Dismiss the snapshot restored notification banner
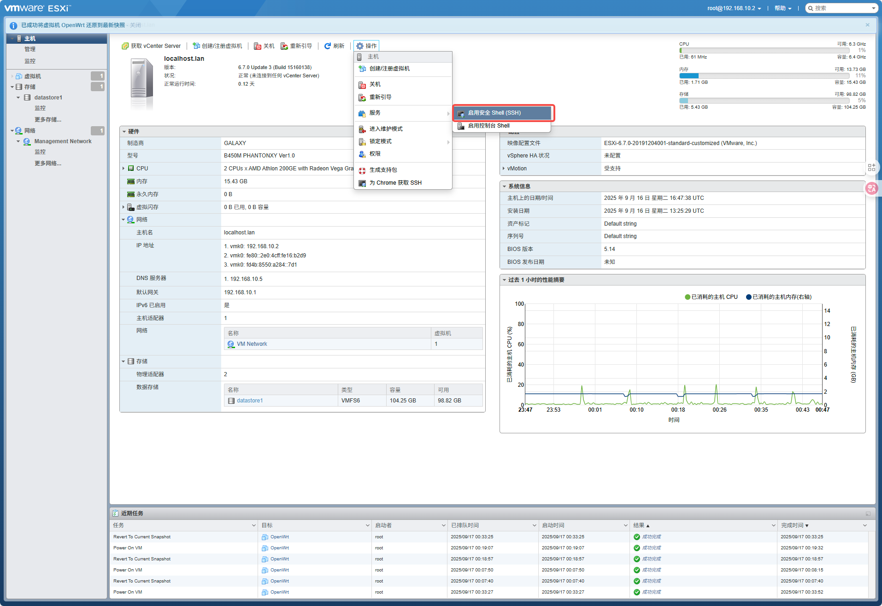This screenshot has height=606, width=882. tap(867, 25)
